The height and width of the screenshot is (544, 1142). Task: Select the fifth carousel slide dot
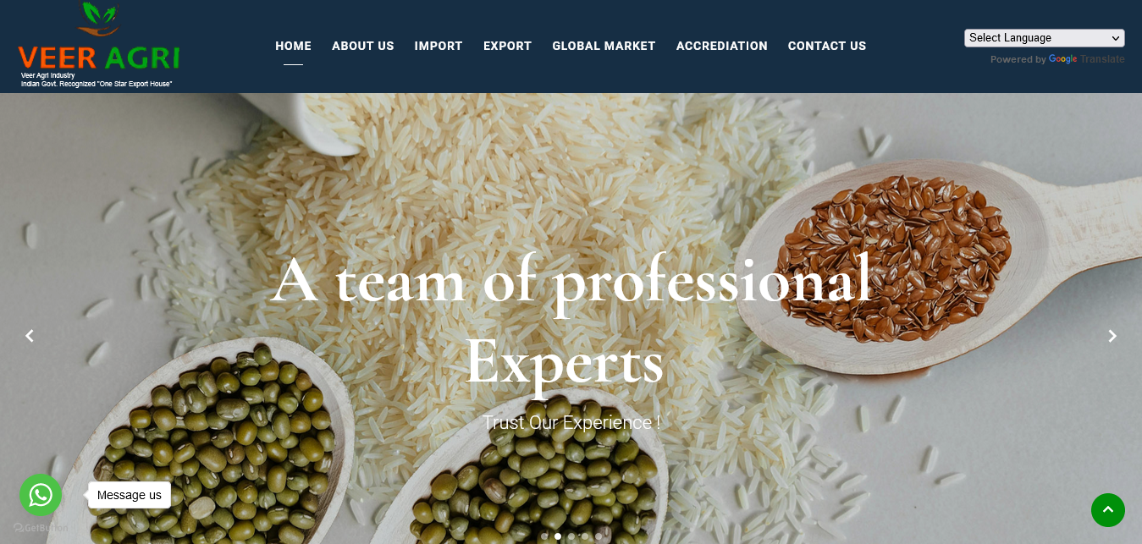tap(599, 536)
